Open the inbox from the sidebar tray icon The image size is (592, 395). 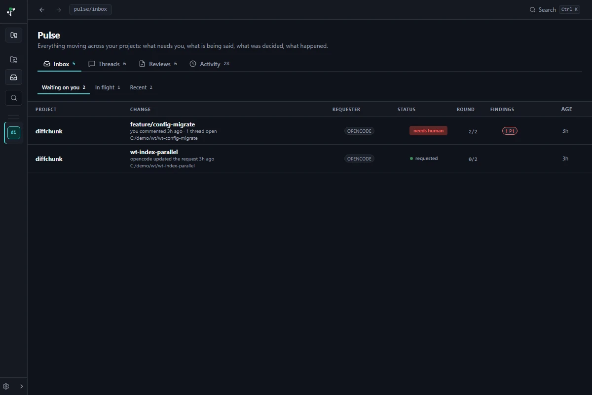pyautogui.click(x=14, y=78)
